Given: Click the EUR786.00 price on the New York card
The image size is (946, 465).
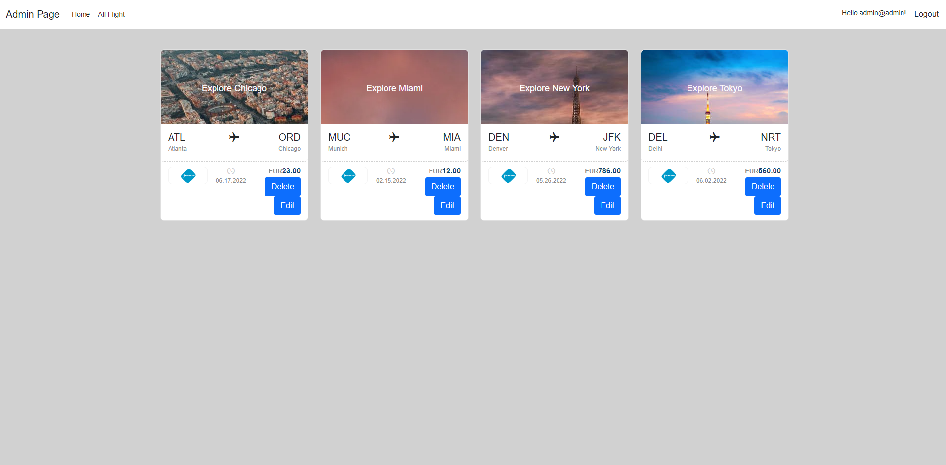Looking at the screenshot, I should 603,170.
